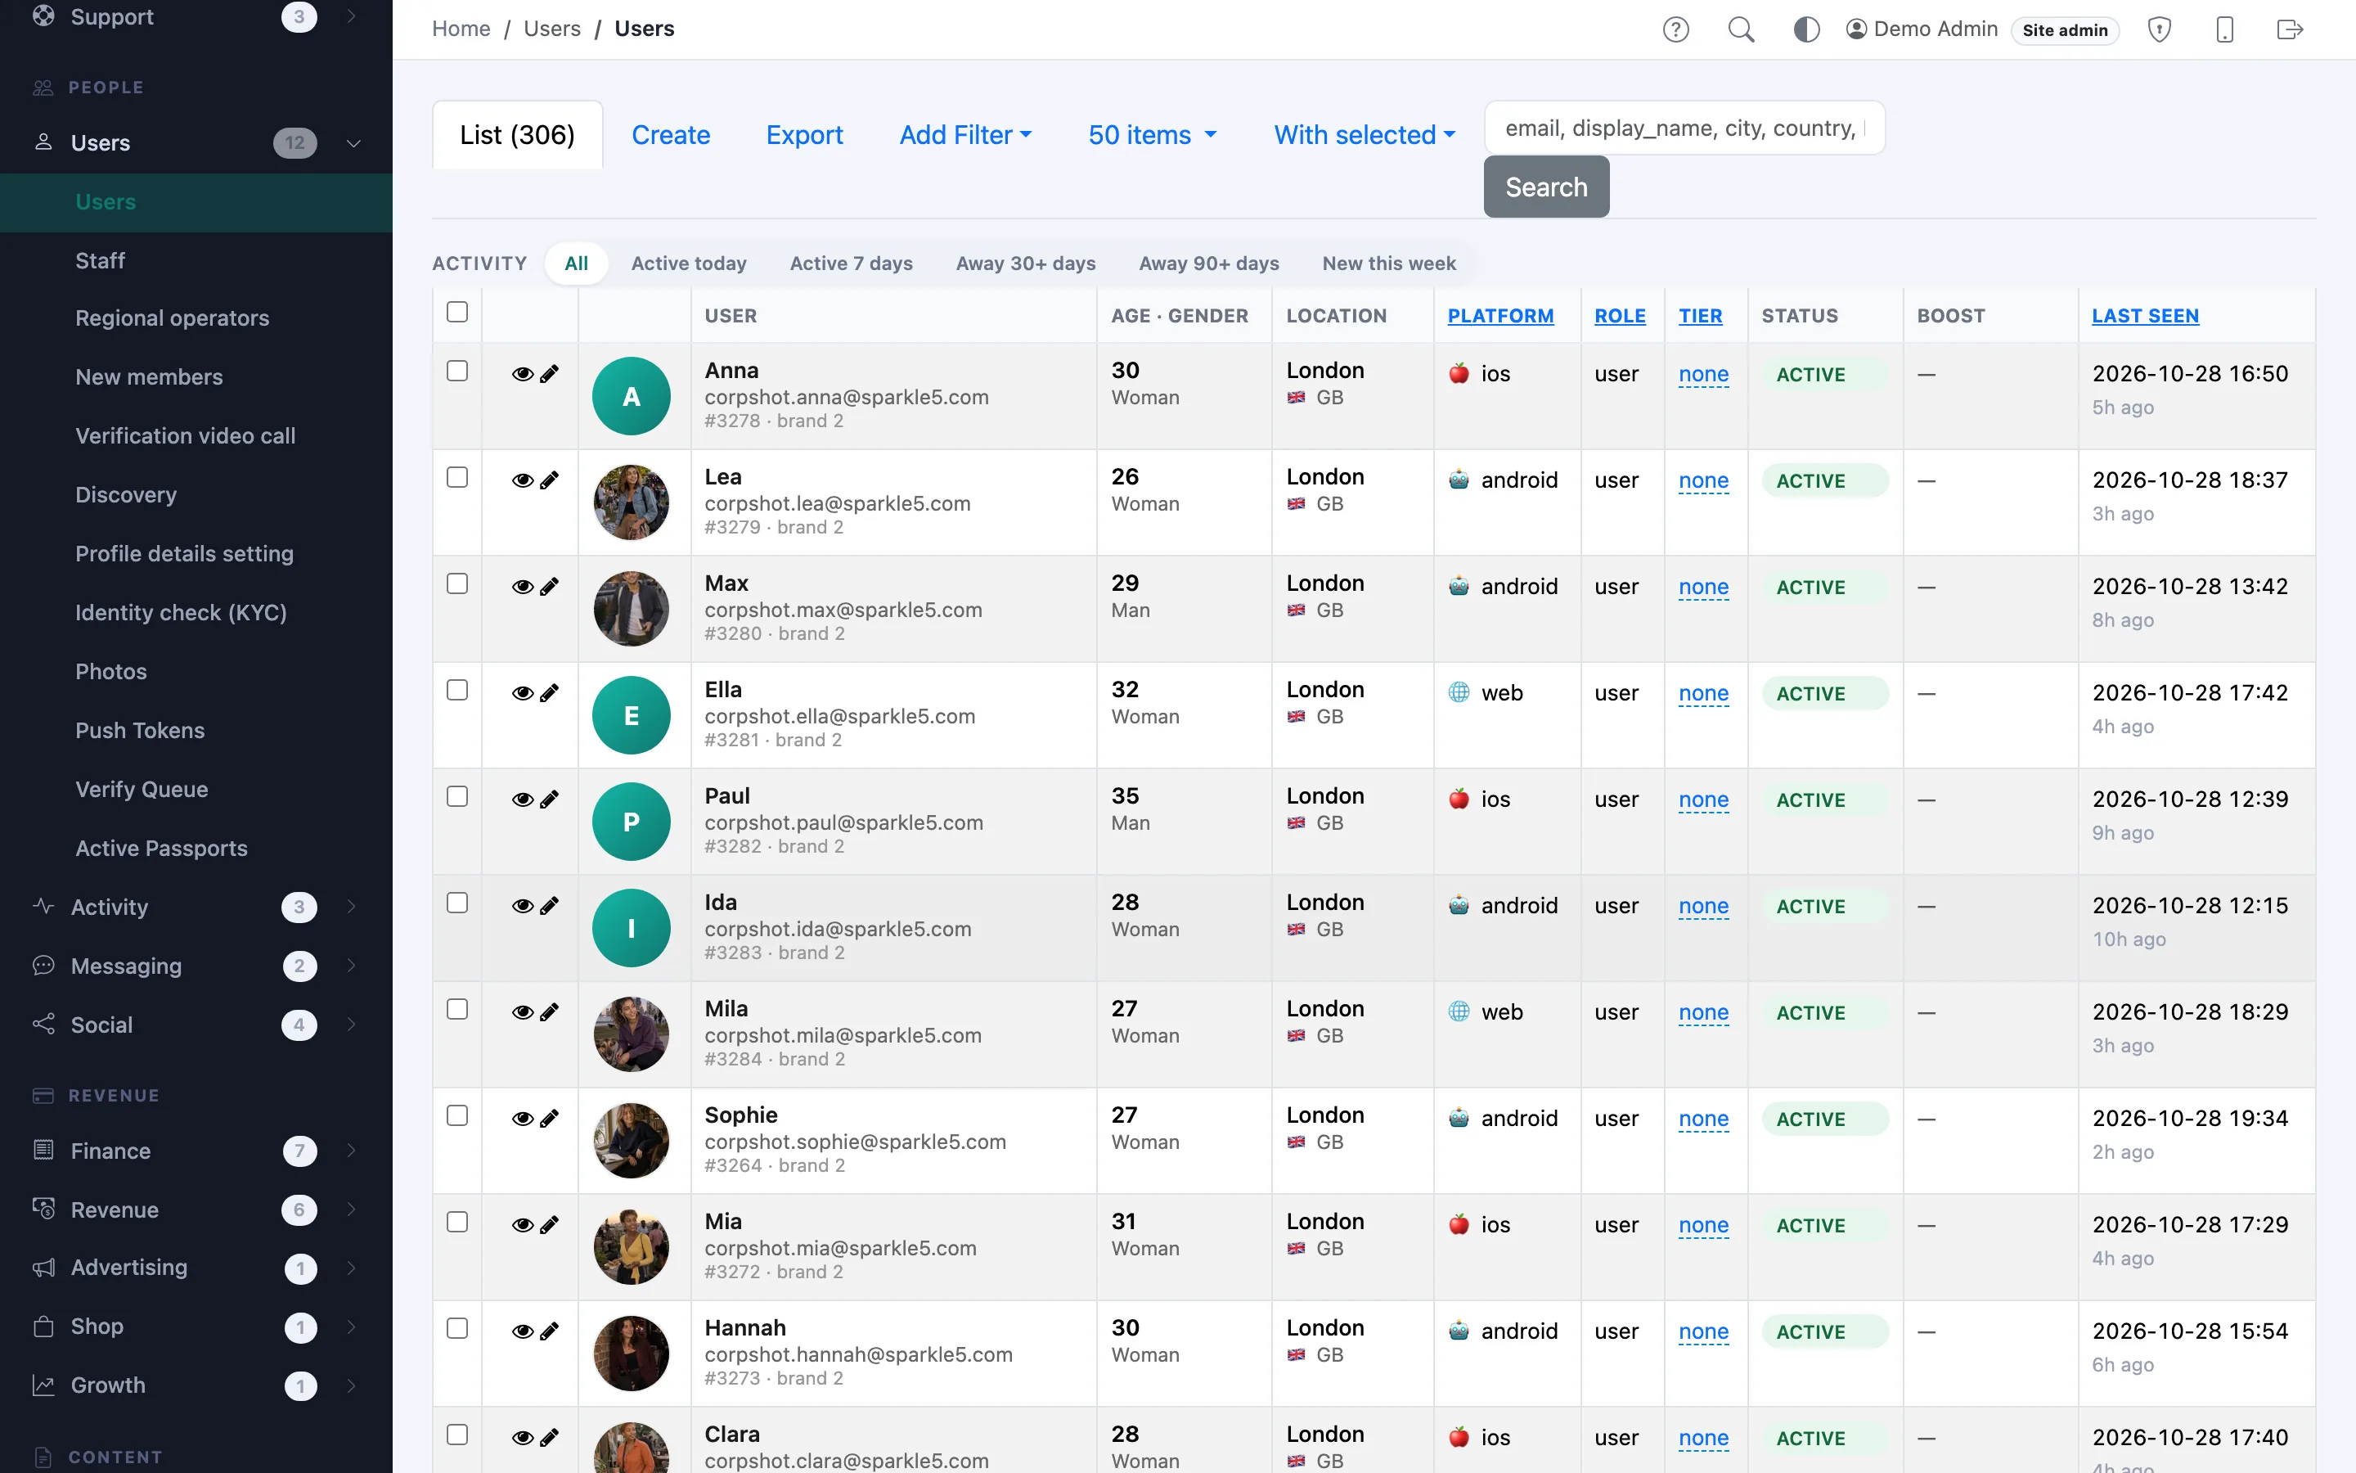Screen dimensions: 2356x1473
Task: Click the tier none link for Lea
Action: click(x=1702, y=480)
